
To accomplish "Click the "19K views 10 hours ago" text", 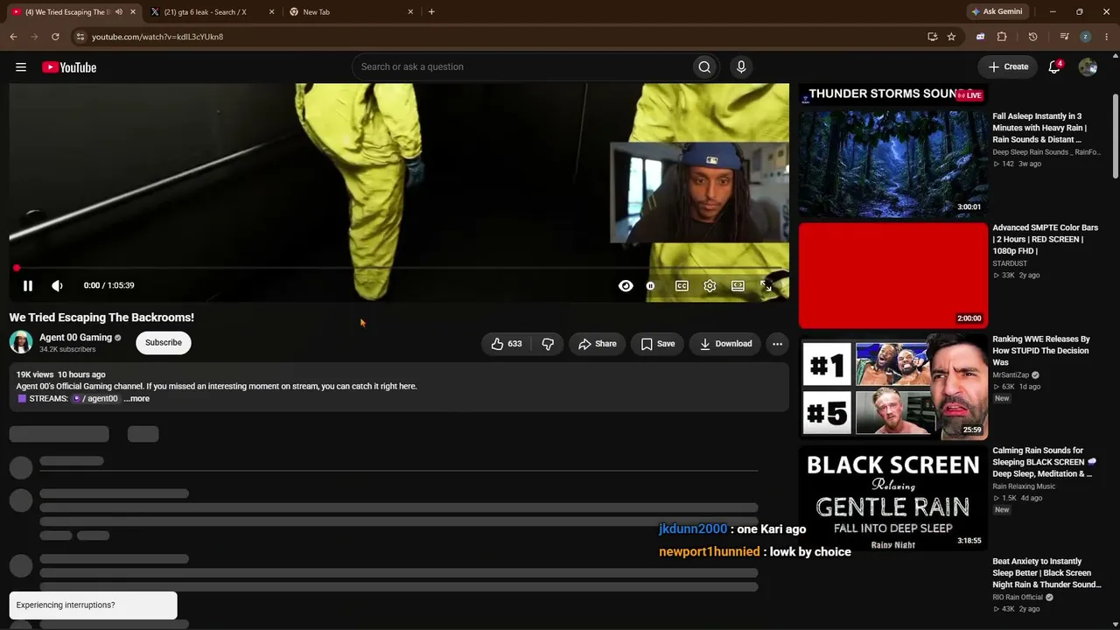I will tap(61, 374).
